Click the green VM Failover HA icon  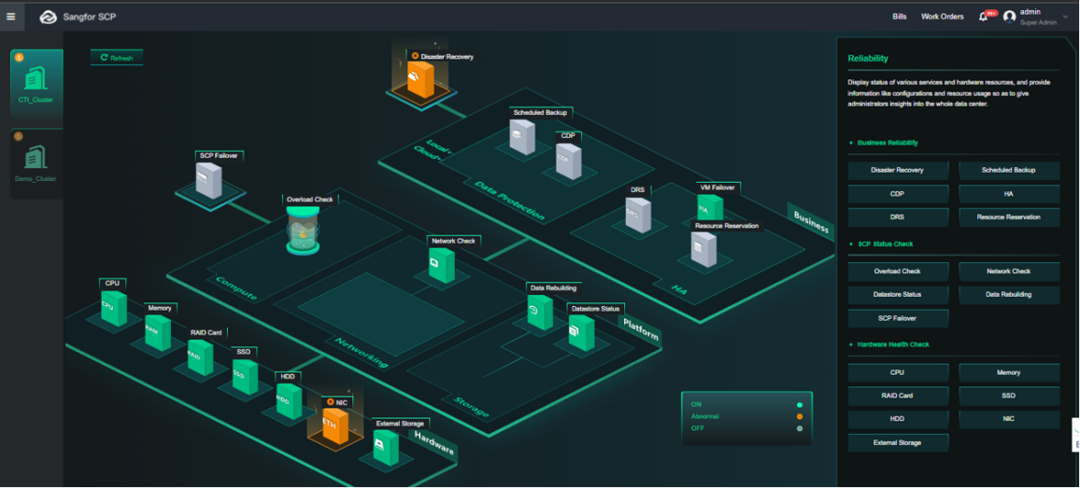pyautogui.click(x=710, y=206)
